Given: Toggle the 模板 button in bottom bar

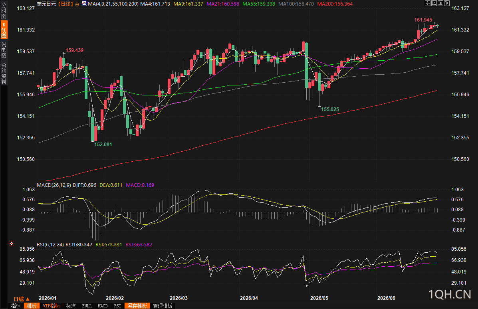Looking at the screenshot, I should (x=32, y=306).
